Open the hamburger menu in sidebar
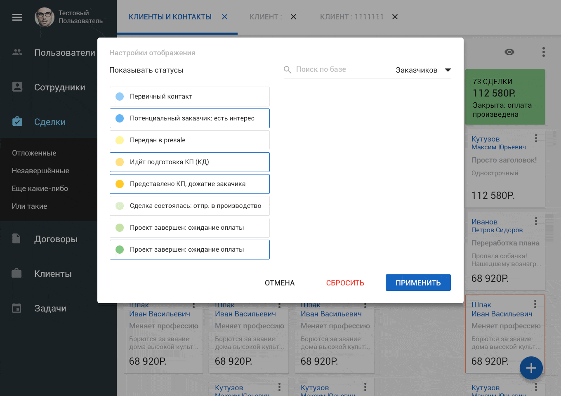The width and height of the screenshot is (561, 396). [x=17, y=17]
